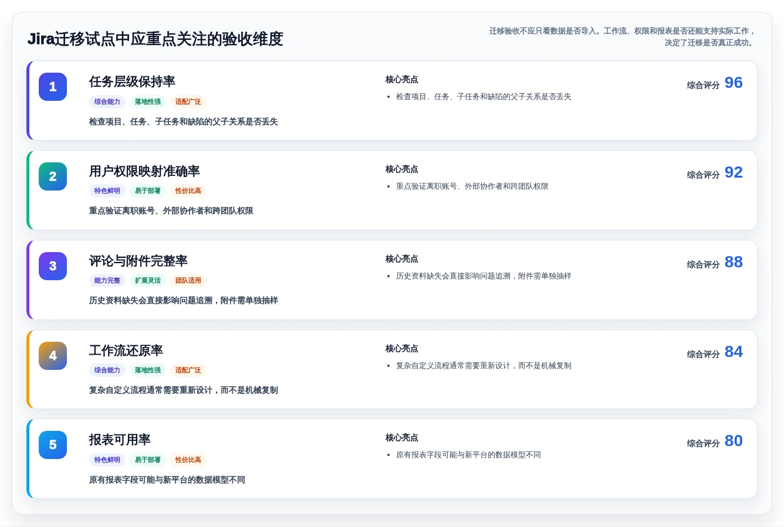The image size is (784, 527).
Task: Click 综合能力 tag under 任务层级保持率
Action: click(107, 101)
